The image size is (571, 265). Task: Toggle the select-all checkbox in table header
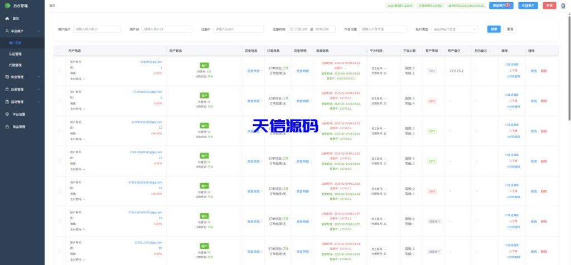pyautogui.click(x=59, y=51)
